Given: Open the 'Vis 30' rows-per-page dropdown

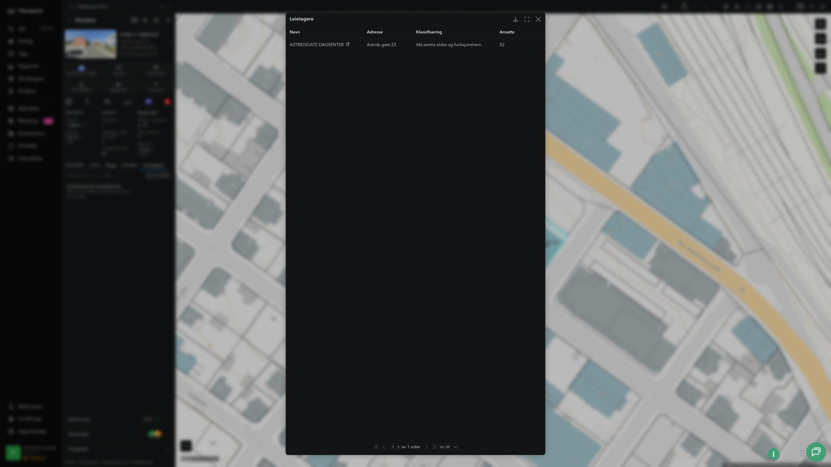Looking at the screenshot, I should (x=448, y=447).
